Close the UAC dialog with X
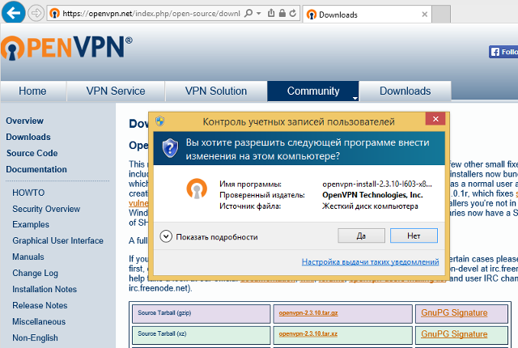Image resolution: width=518 pixels, height=348 pixels. point(435,119)
